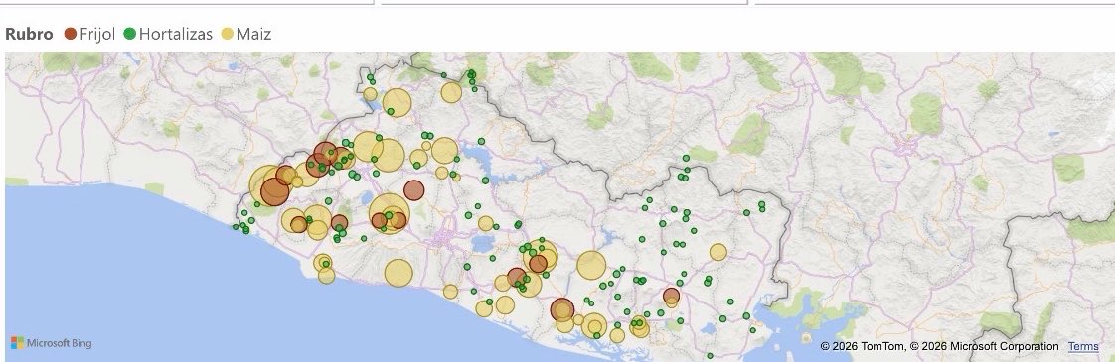This screenshot has height=362, width=1115.
Task: Select the Maiz legend label
Action: click(x=253, y=34)
